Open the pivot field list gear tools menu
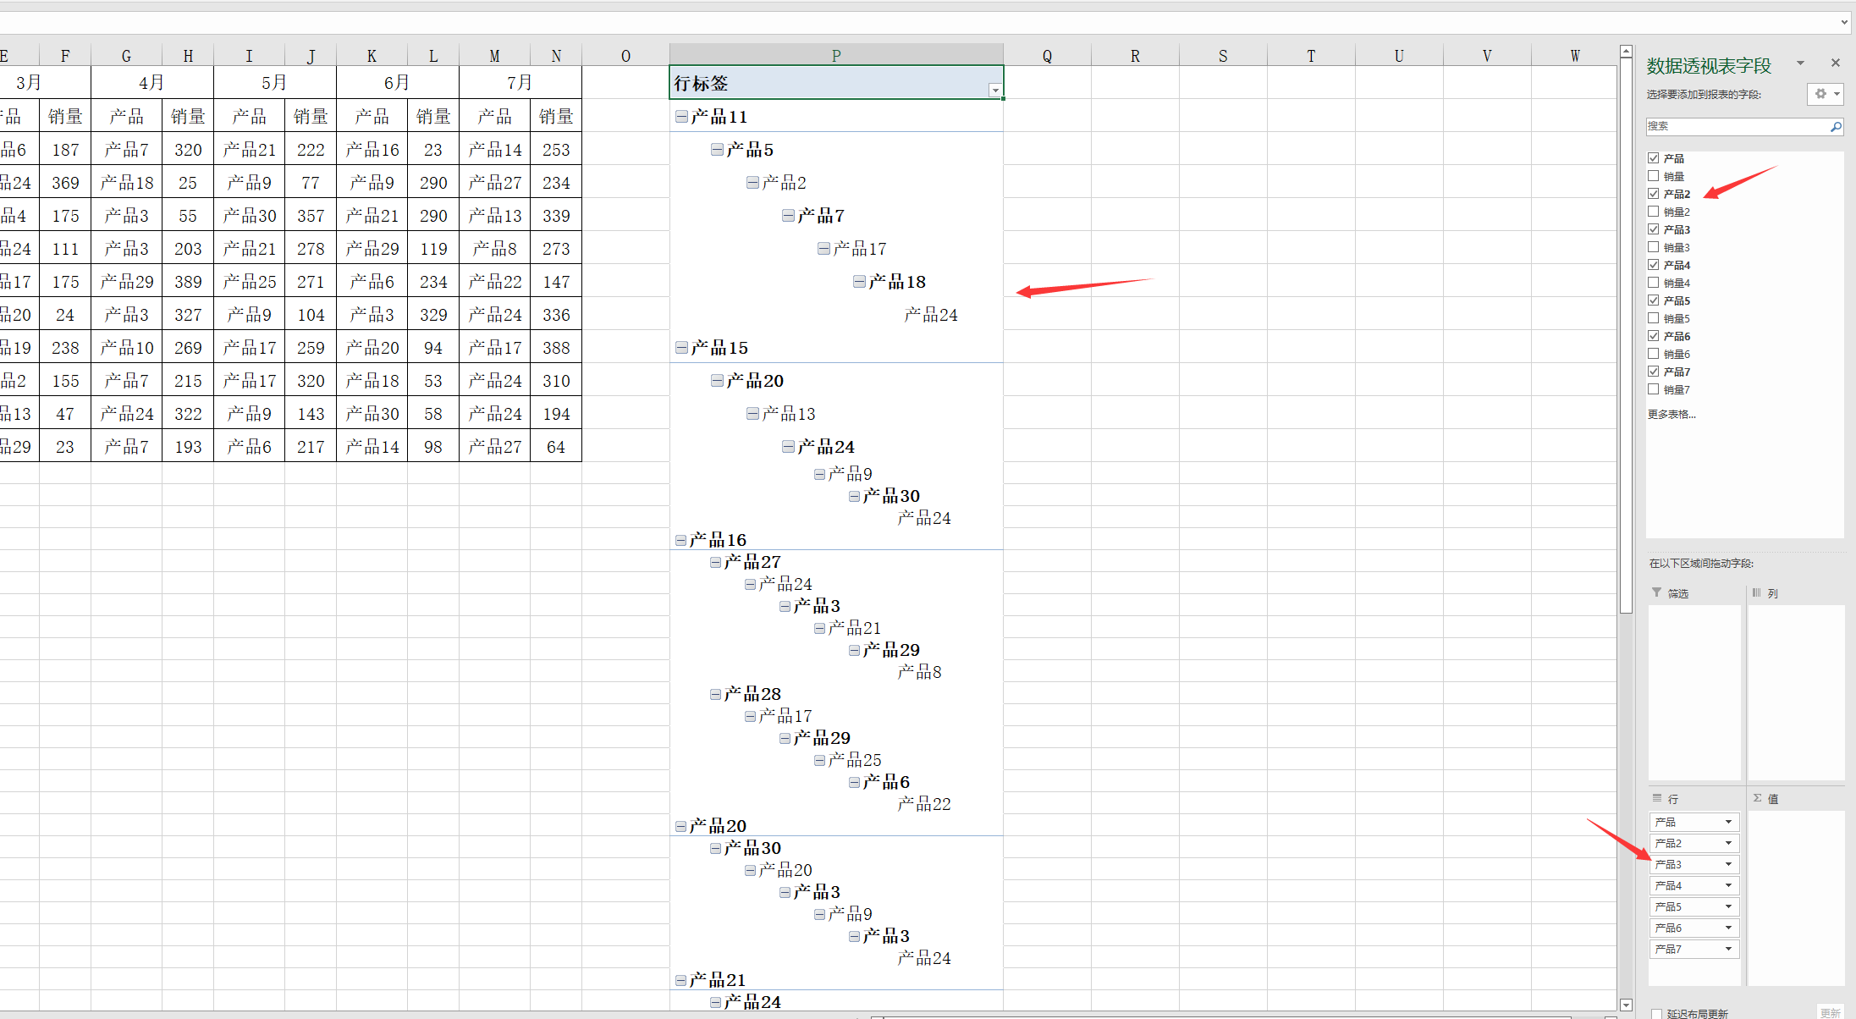 (x=1825, y=94)
